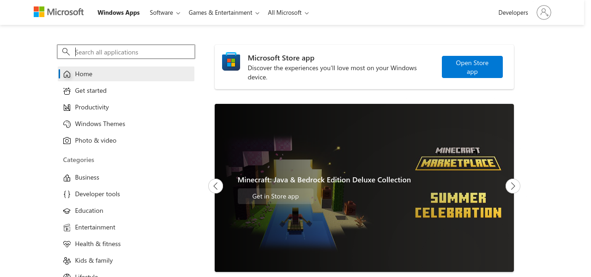The image size is (591, 277).
Task: Click the Microsoft Store app bag icon
Action: (x=231, y=62)
